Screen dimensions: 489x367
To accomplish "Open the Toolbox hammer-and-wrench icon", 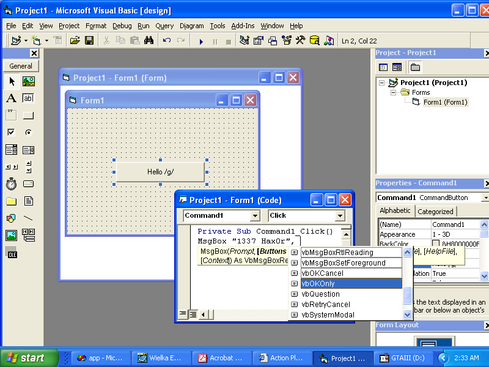I will 301,40.
